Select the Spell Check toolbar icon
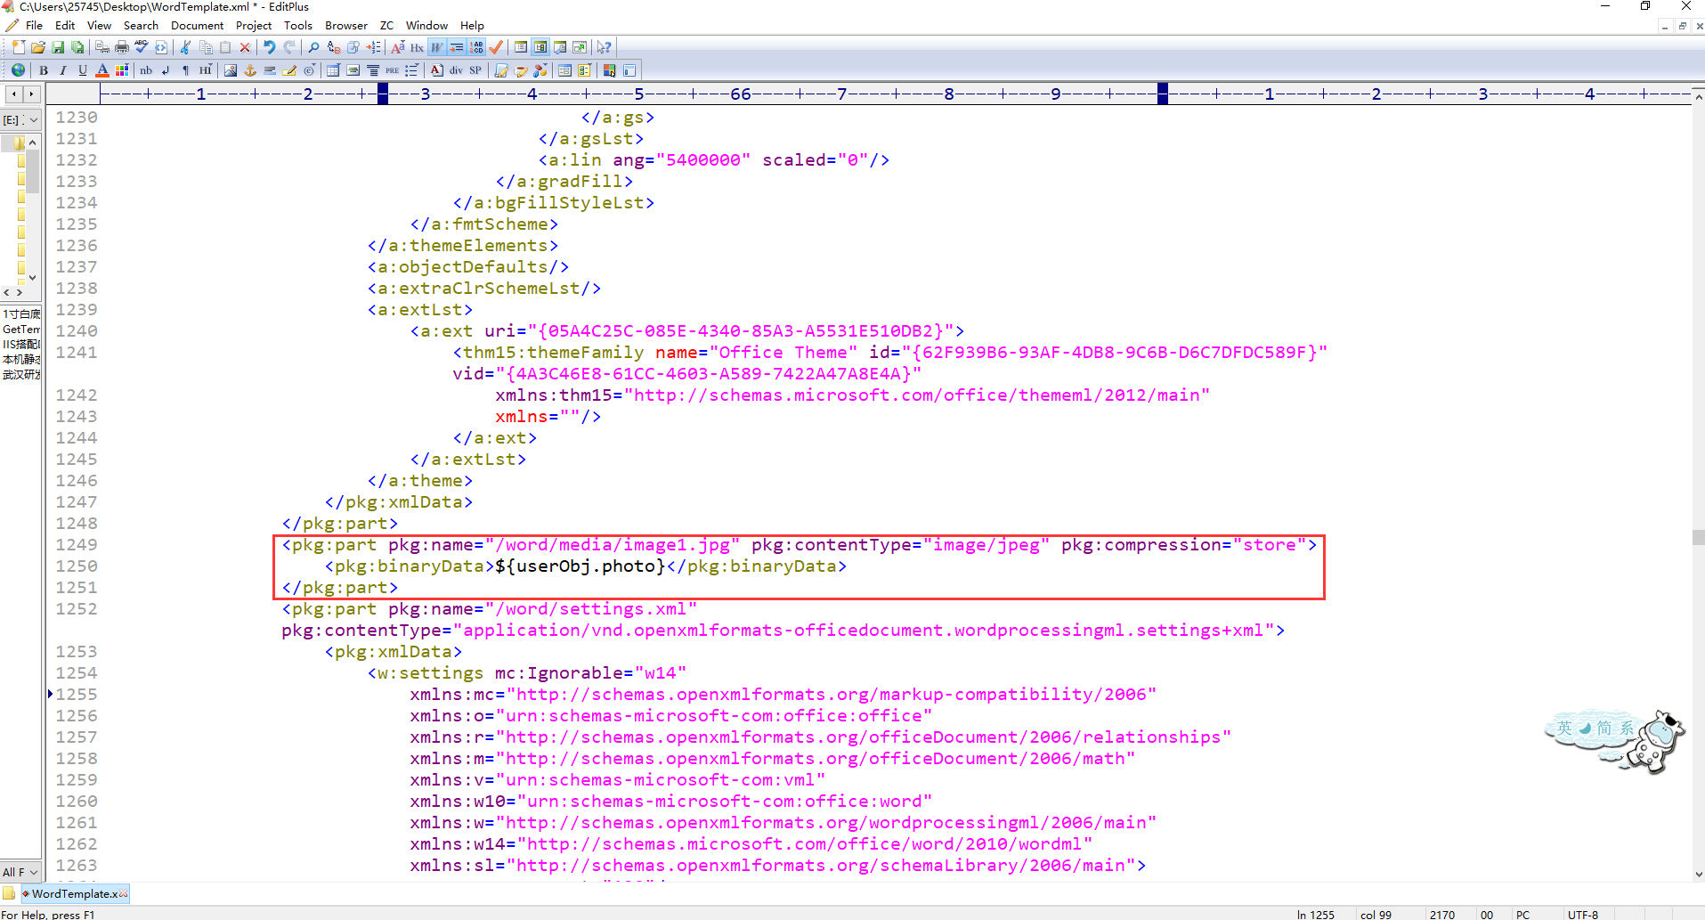 pyautogui.click(x=140, y=47)
